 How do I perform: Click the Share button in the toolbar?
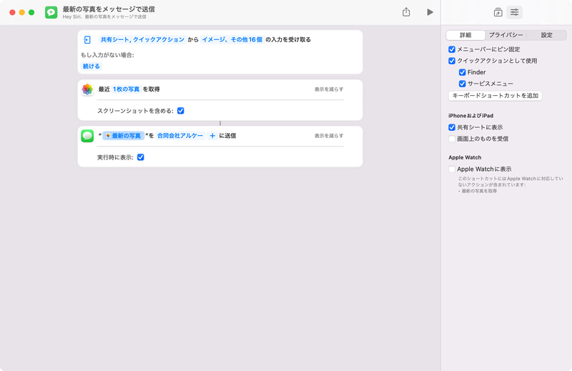pos(406,12)
